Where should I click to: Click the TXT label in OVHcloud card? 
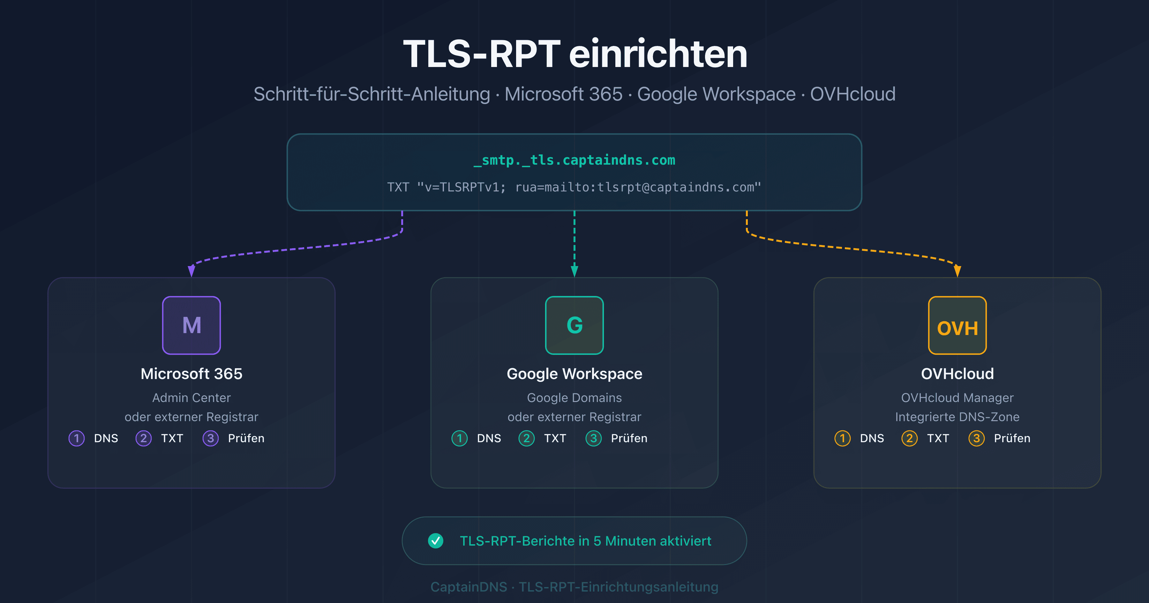pos(938,438)
